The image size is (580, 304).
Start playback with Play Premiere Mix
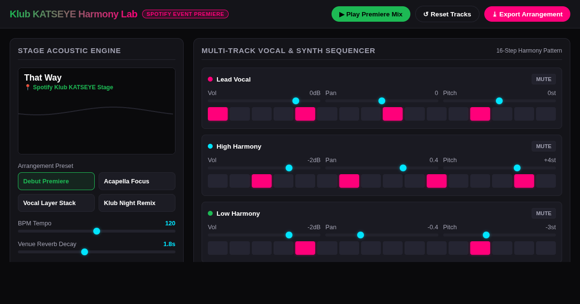click(x=371, y=14)
